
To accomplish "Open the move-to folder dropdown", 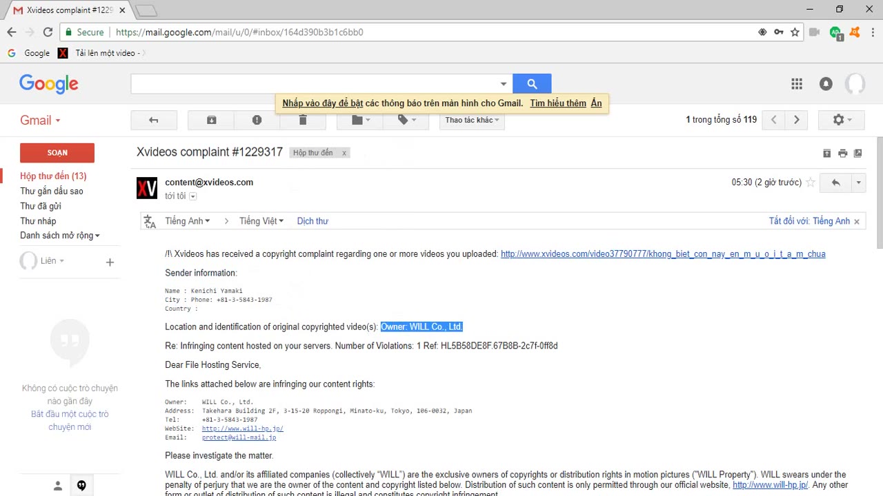I will pyautogui.click(x=360, y=120).
